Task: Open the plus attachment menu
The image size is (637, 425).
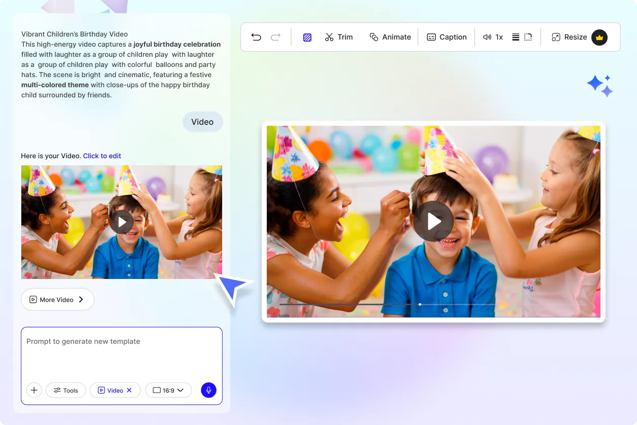Action: point(34,390)
